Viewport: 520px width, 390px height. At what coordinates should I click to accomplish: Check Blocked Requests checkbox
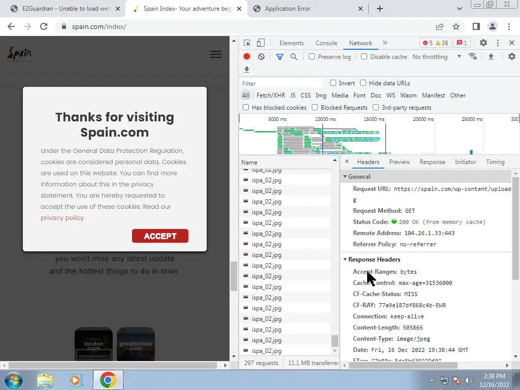click(315, 107)
